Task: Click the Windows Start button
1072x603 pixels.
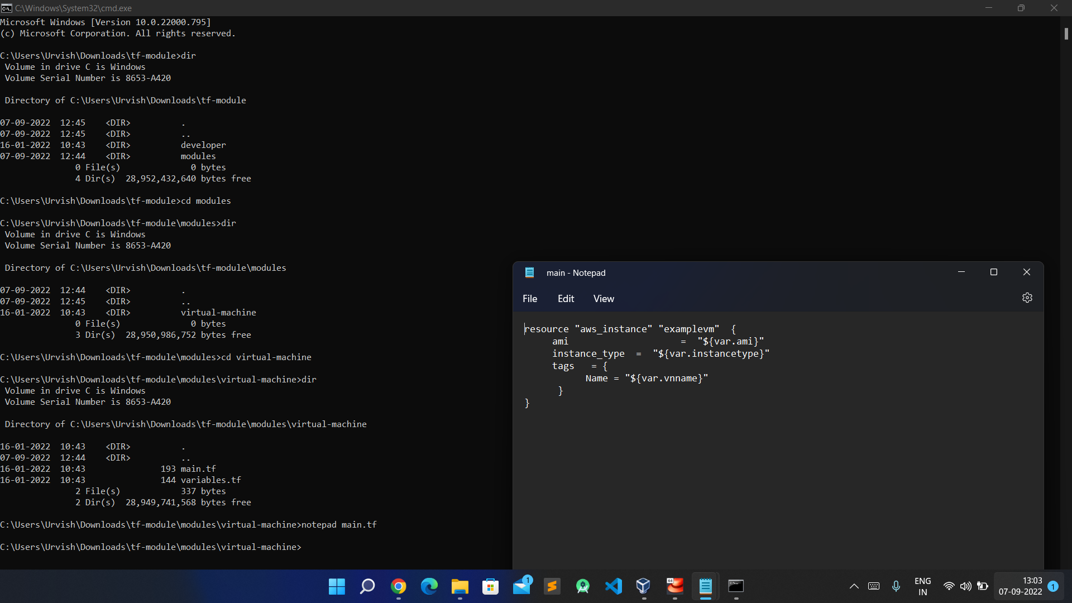Action: pyautogui.click(x=337, y=586)
